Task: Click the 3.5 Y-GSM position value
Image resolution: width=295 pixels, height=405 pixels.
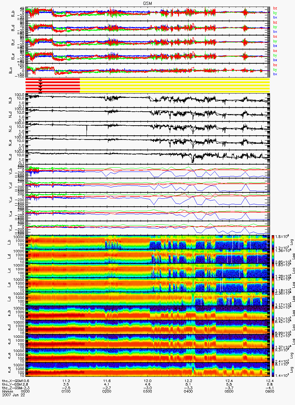Action: click(66, 384)
